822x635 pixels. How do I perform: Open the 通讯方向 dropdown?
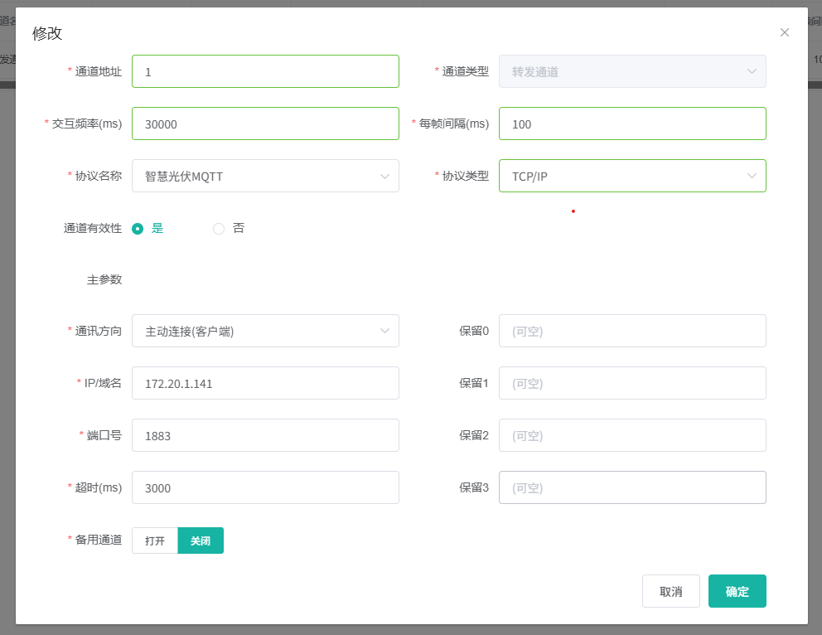[x=265, y=331]
